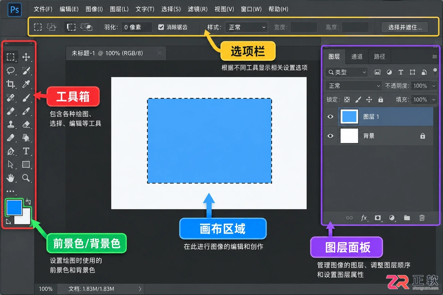
Task: Open the 滤镜(R) menu
Action: coord(198,9)
